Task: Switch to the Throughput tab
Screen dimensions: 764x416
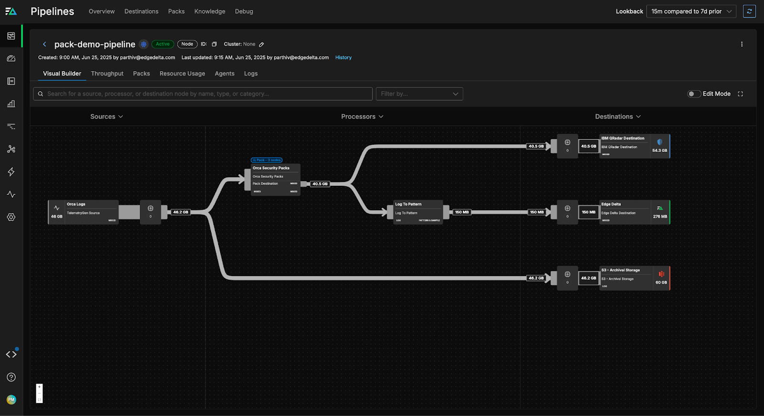Action: point(107,74)
